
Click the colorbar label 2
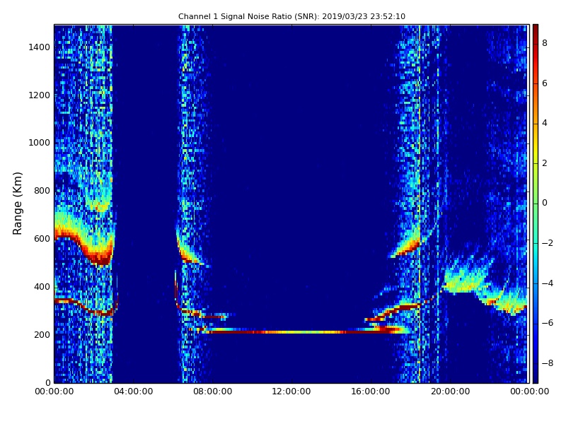click(x=545, y=163)
